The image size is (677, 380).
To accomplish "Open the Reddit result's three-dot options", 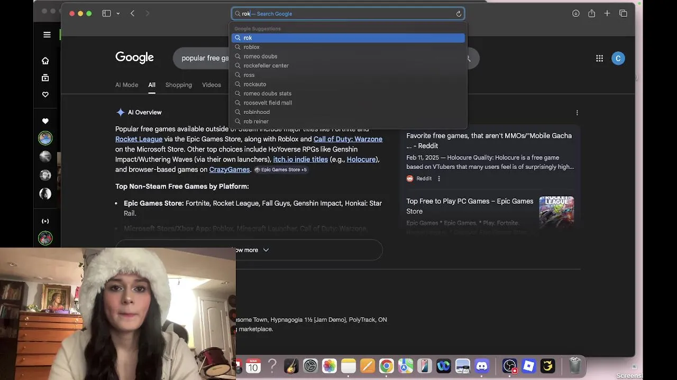I will (x=438, y=178).
